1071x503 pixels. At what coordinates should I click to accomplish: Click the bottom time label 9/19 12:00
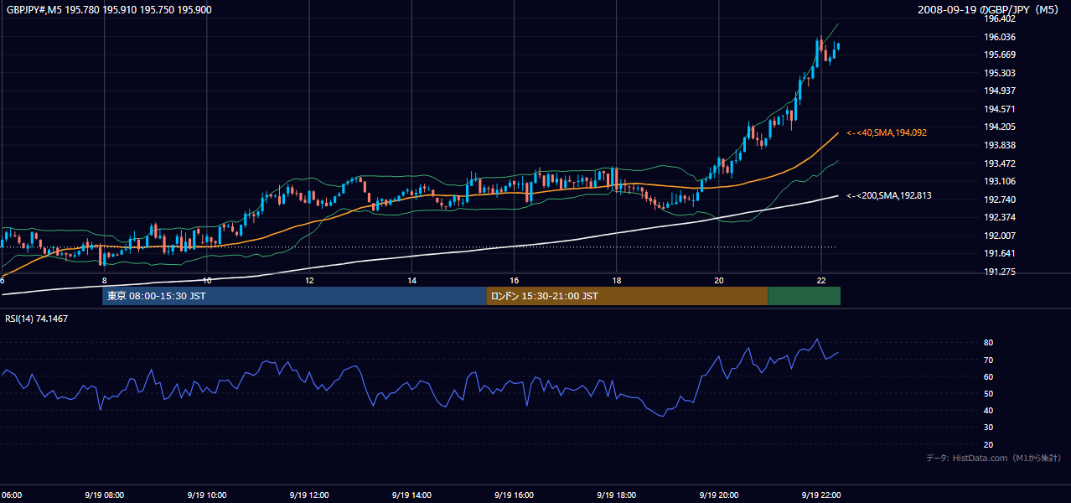pyautogui.click(x=308, y=495)
